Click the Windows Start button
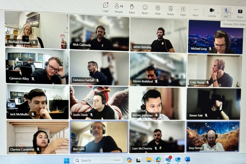The height and width of the screenshot is (164, 246). pyautogui.click(x=66, y=160)
